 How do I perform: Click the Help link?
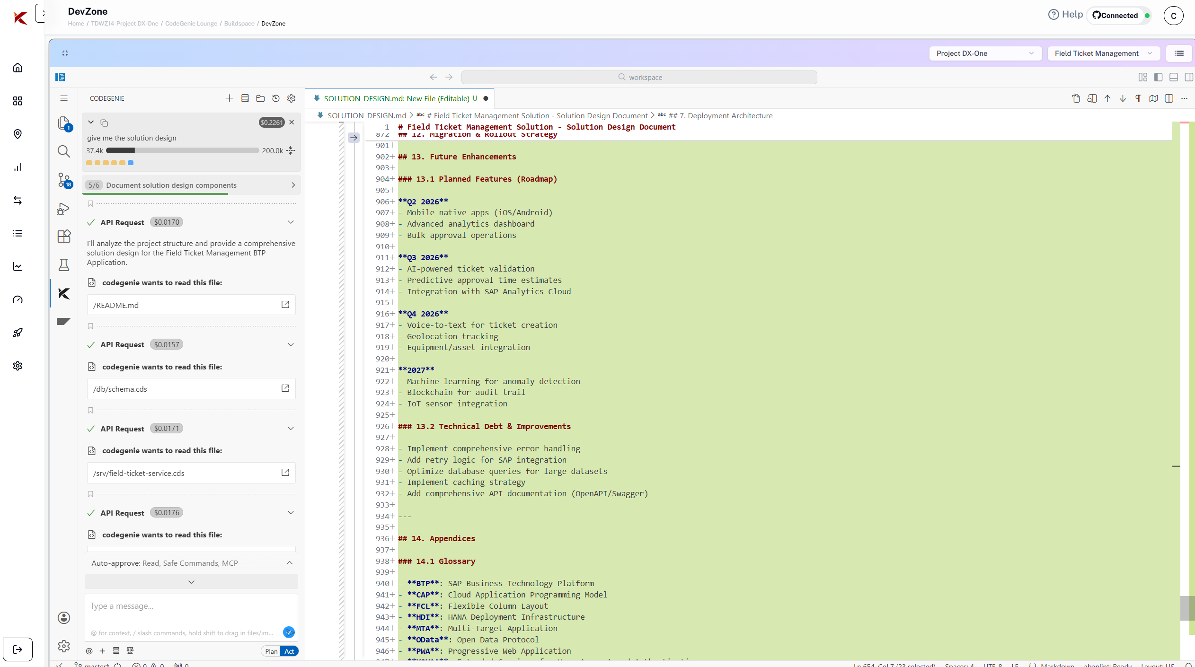1066,15
